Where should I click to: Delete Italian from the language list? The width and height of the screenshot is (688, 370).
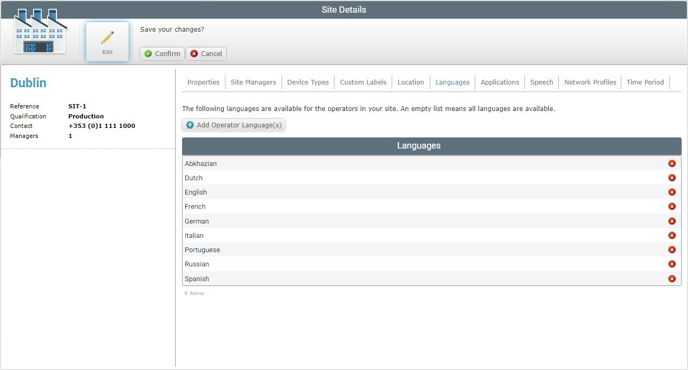pyautogui.click(x=672, y=235)
